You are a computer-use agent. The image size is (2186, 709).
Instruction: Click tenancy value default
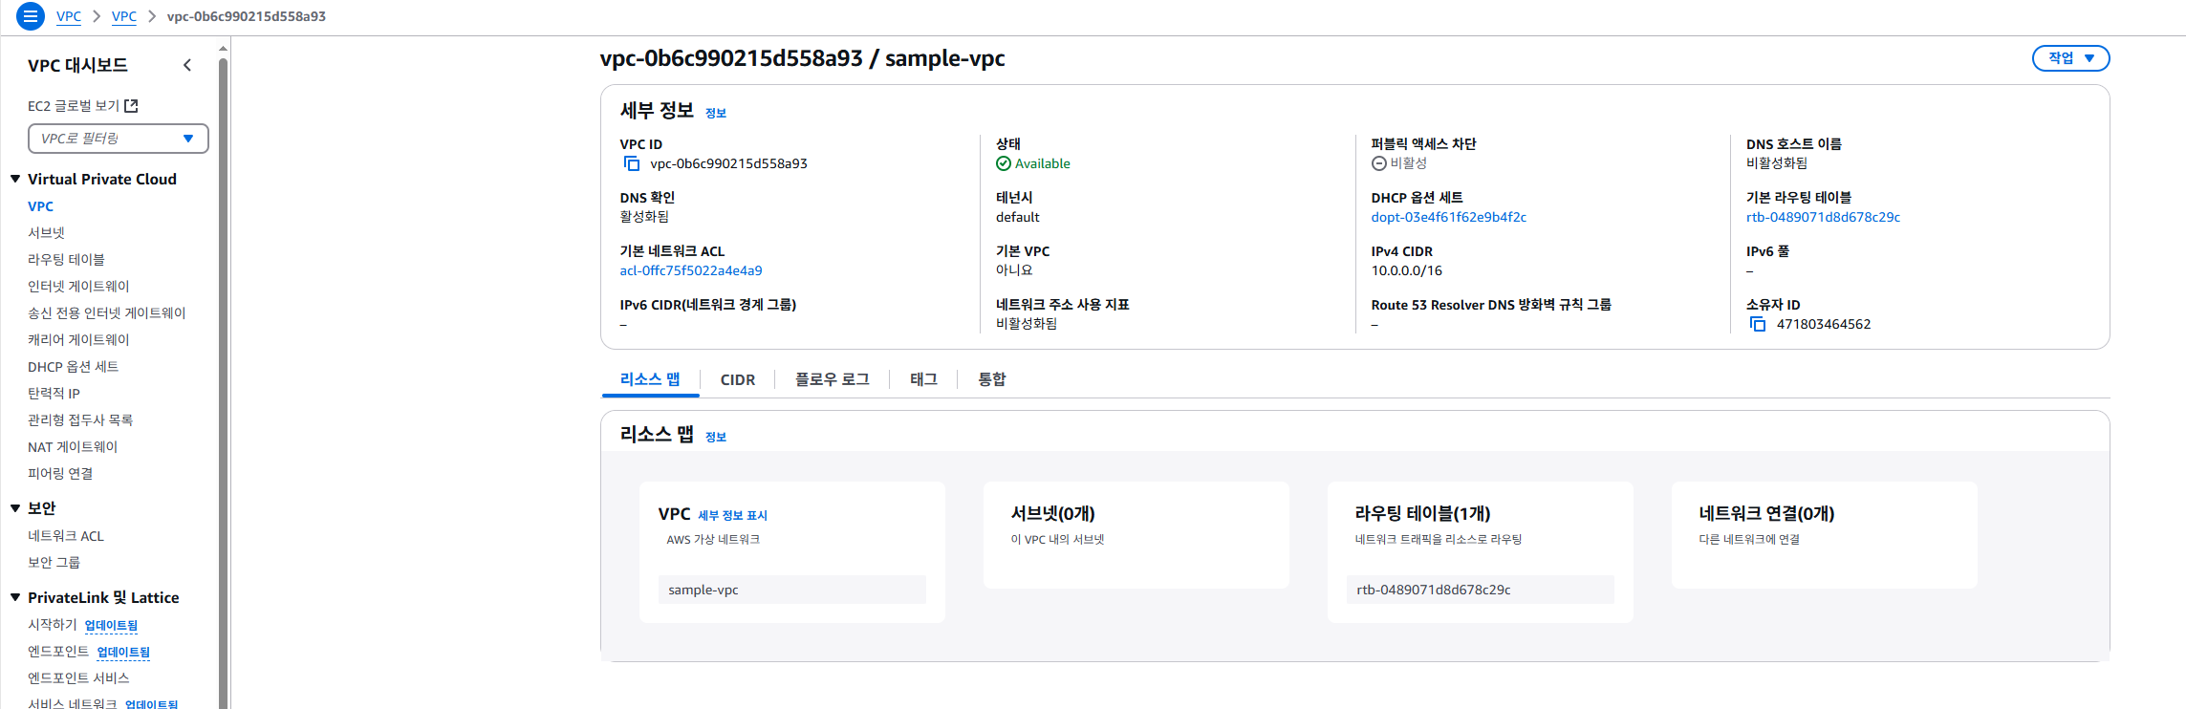point(1017,217)
